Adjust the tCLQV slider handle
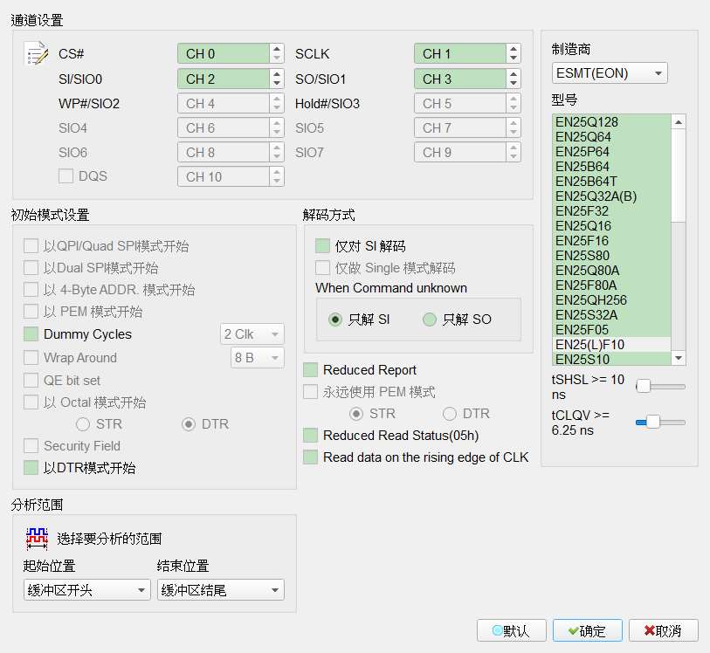 (653, 422)
